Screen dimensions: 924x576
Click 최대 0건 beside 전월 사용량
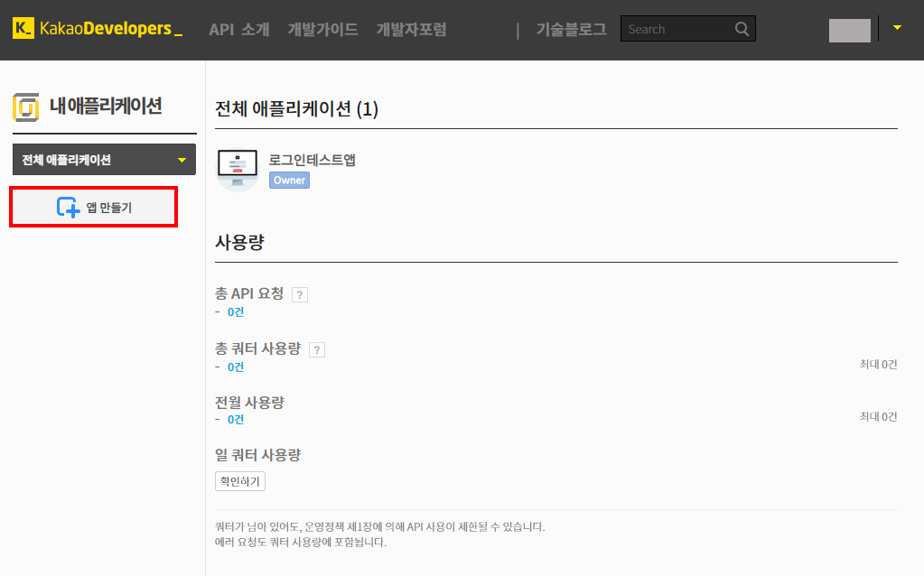[x=878, y=417]
